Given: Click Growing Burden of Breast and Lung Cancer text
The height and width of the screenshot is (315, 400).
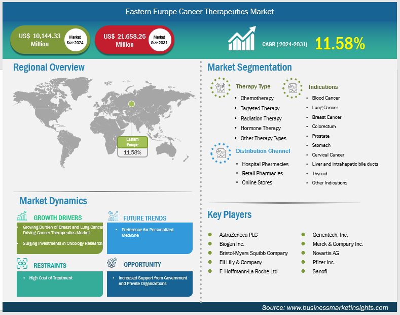Looking at the screenshot, I should [63, 230].
